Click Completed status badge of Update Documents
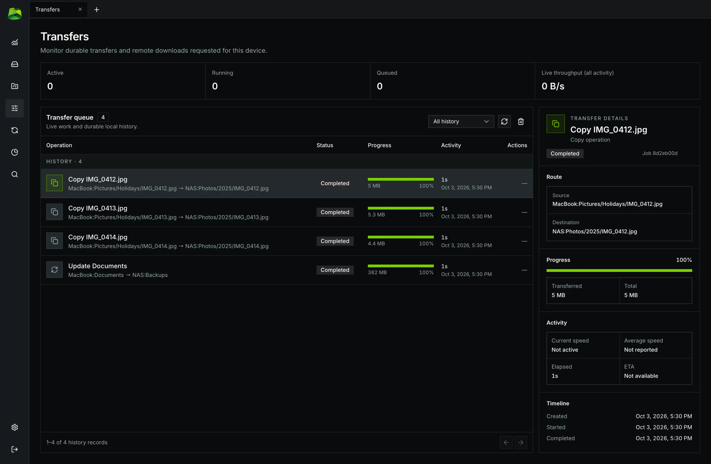 click(x=335, y=270)
